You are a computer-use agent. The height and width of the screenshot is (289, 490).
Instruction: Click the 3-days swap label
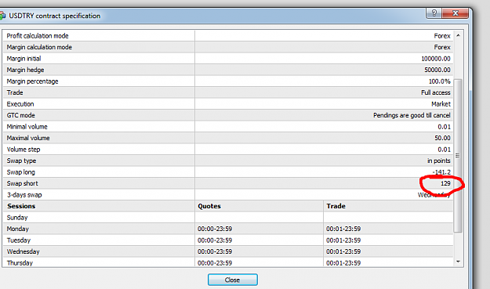(24, 195)
